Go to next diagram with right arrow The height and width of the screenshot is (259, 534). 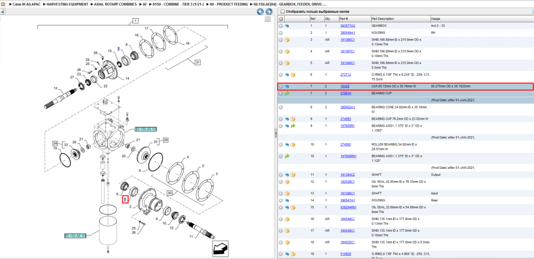point(269,12)
